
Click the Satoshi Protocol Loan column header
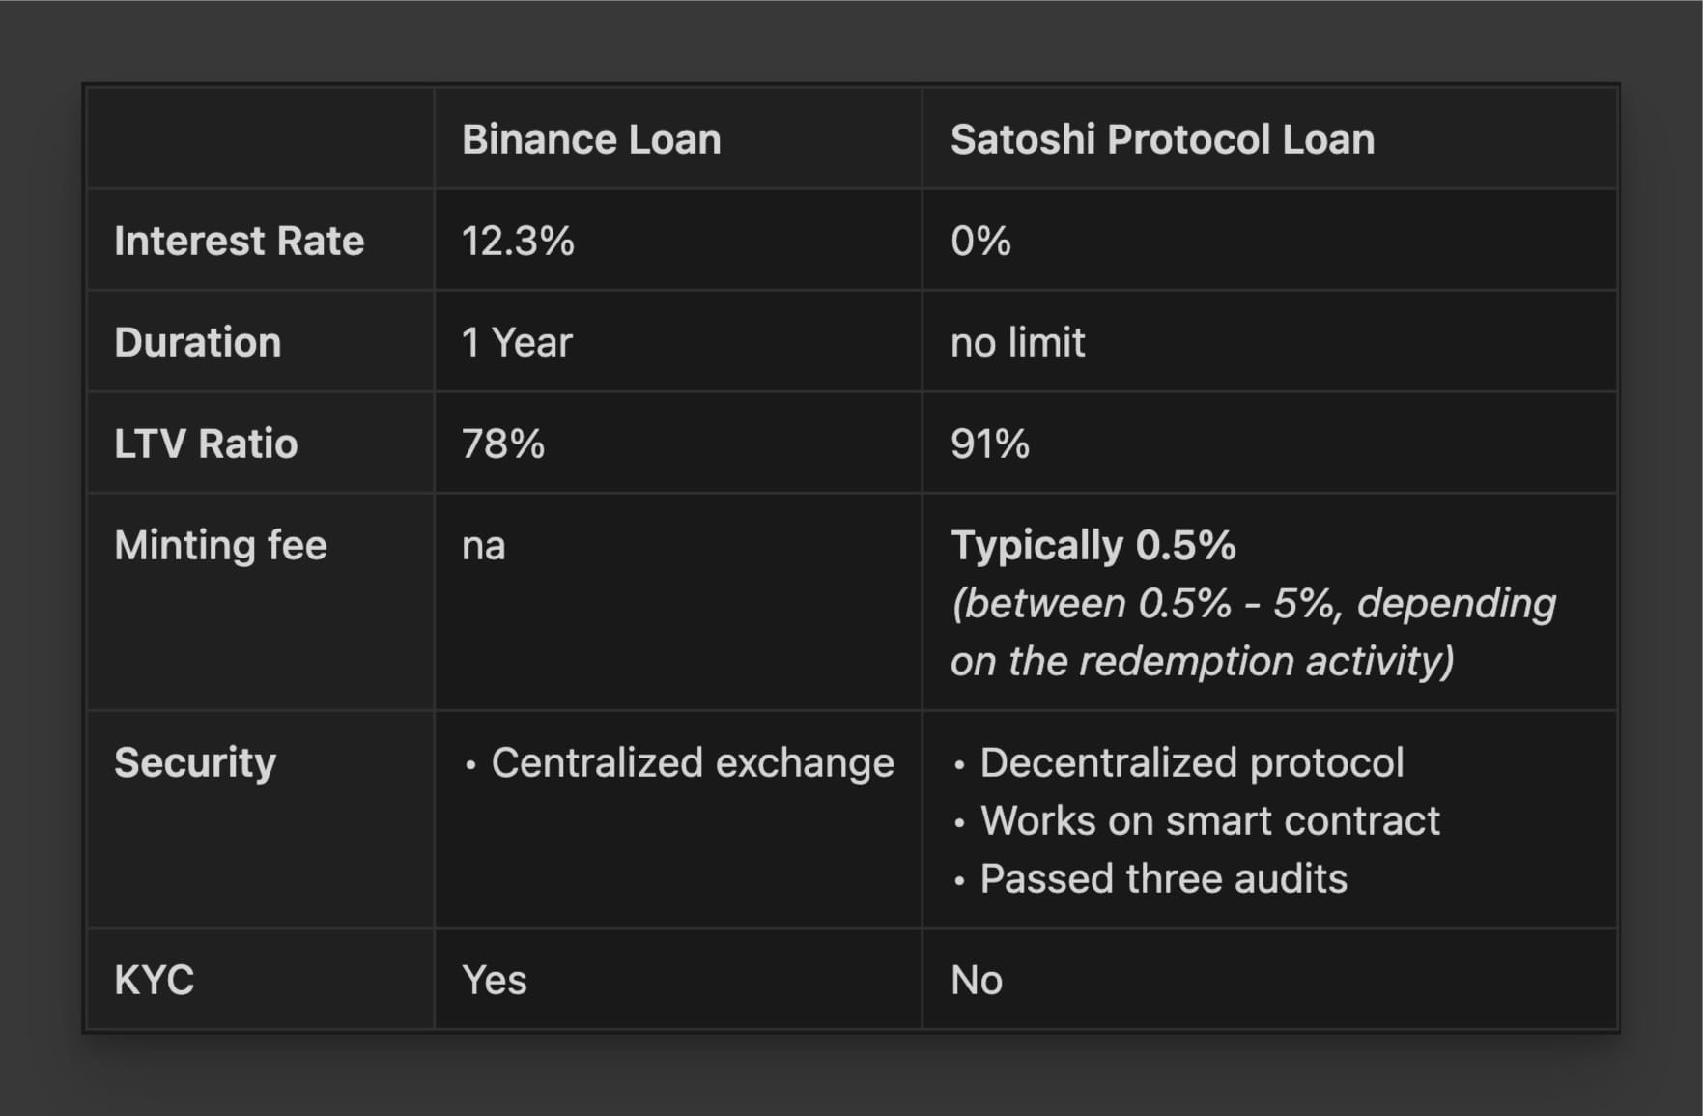click(1162, 139)
